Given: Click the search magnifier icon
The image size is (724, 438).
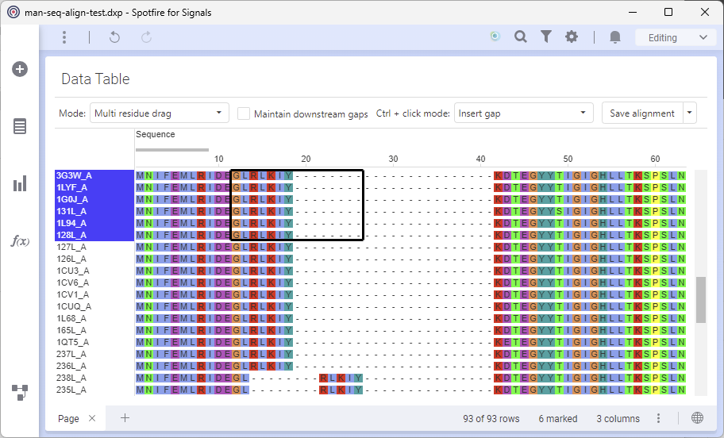Looking at the screenshot, I should pyautogui.click(x=520, y=37).
